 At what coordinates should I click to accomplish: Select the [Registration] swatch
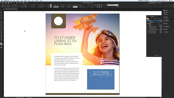[154, 22]
